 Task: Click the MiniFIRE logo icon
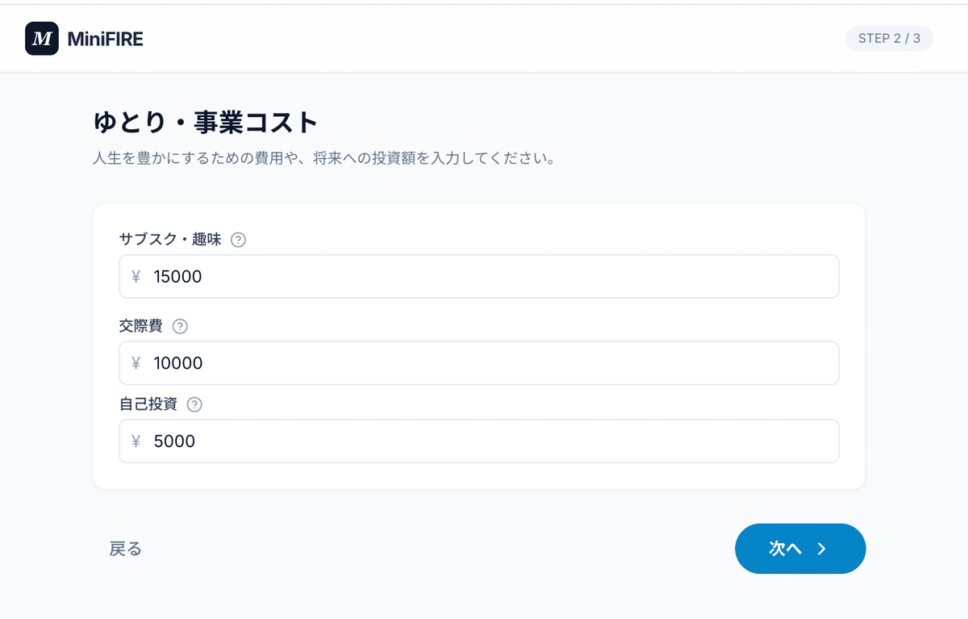tap(43, 38)
